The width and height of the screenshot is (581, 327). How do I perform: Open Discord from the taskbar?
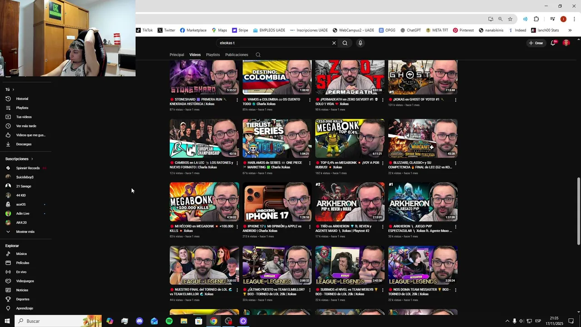tap(139, 321)
